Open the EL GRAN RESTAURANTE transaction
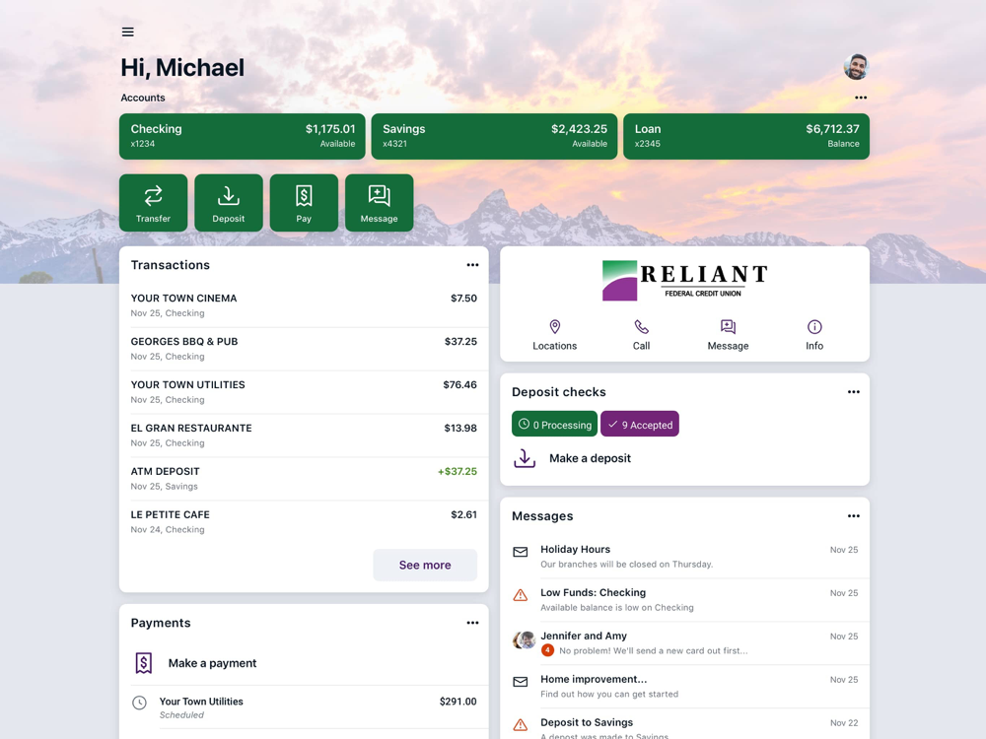 coord(304,436)
